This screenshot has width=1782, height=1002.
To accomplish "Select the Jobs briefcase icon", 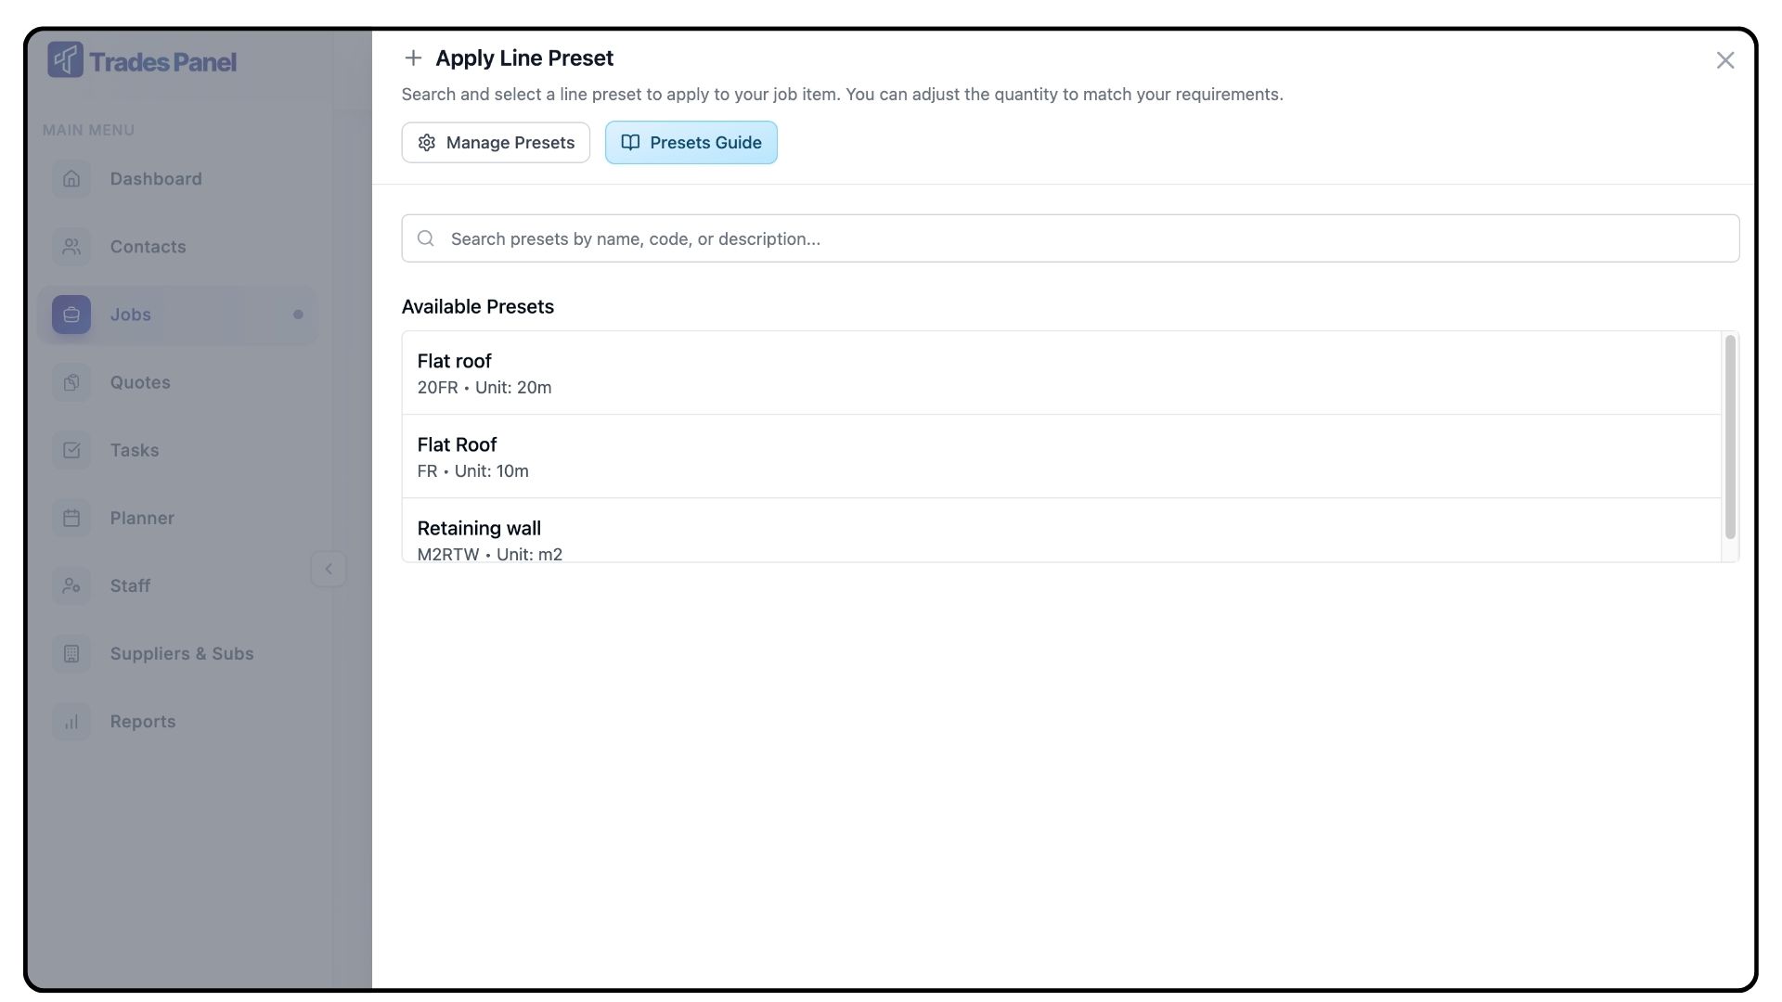I will [71, 315].
